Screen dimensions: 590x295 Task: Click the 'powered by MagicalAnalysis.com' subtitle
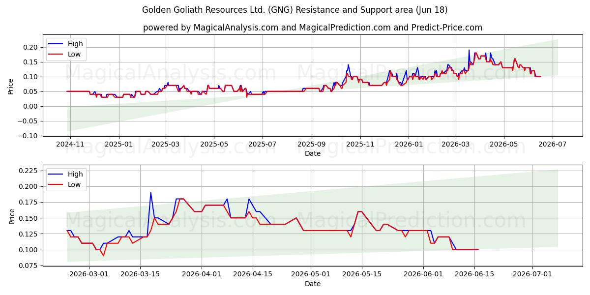(x=313, y=28)
